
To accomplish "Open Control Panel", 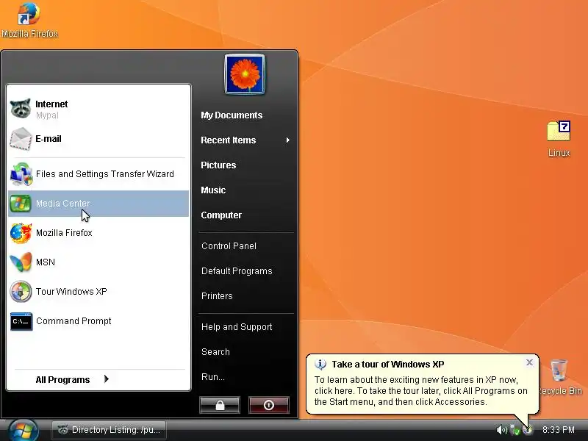I will click(x=229, y=246).
